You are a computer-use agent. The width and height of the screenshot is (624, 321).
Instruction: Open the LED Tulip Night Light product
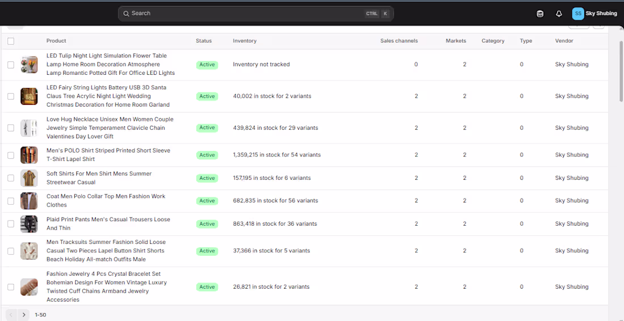tap(111, 65)
